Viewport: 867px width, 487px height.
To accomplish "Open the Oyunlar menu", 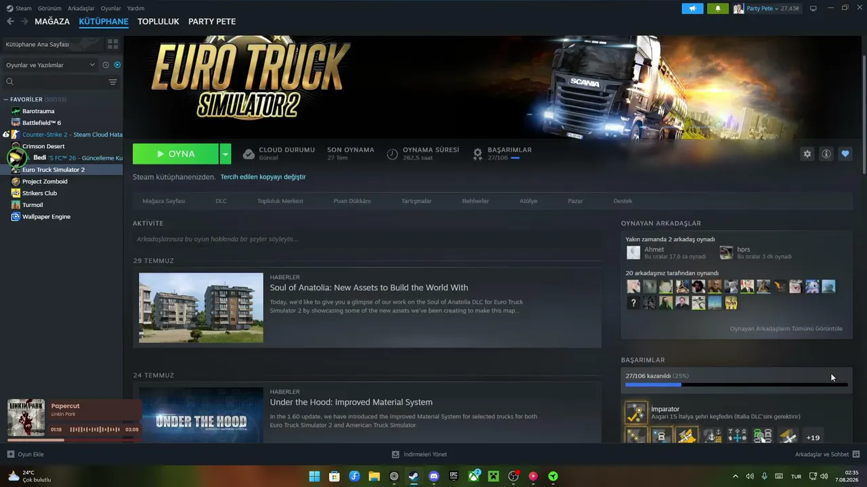I will click(x=111, y=8).
